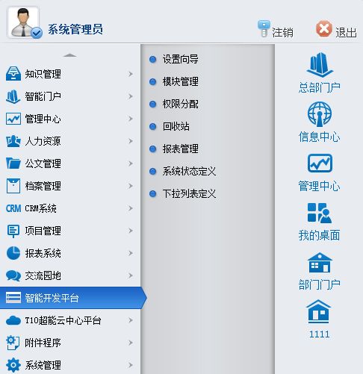Expand the CRM系统 submenu arrow
The width and height of the screenshot is (363, 374).
[x=131, y=208]
